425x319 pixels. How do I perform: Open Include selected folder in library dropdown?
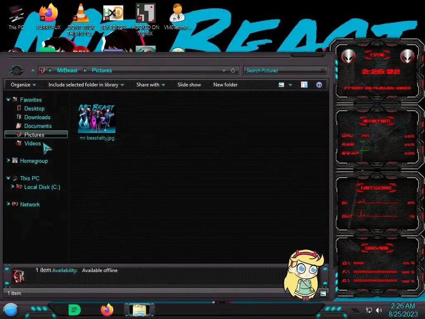tap(86, 85)
